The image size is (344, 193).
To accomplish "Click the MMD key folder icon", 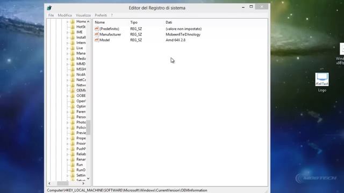I will click(73, 64).
